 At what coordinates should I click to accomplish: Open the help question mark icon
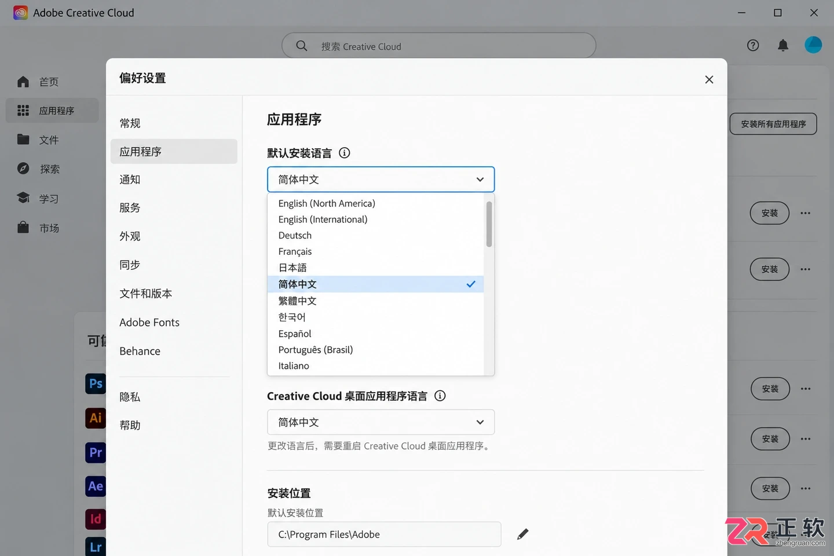point(753,45)
